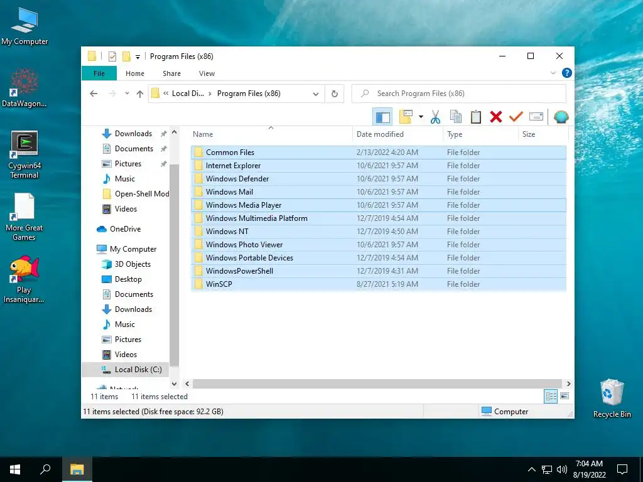Copy the selected items using toolbar icon
The height and width of the screenshot is (482, 643).
point(456,117)
